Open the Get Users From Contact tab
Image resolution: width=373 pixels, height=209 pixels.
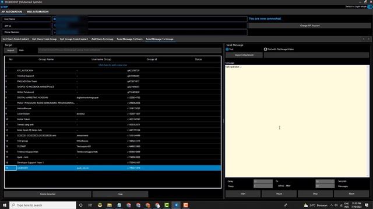pos(16,39)
